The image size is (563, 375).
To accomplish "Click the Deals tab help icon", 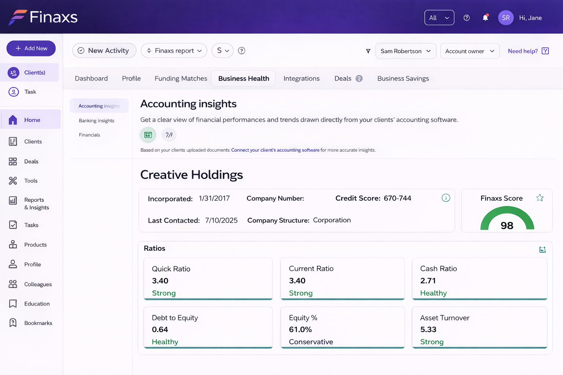I will (359, 78).
